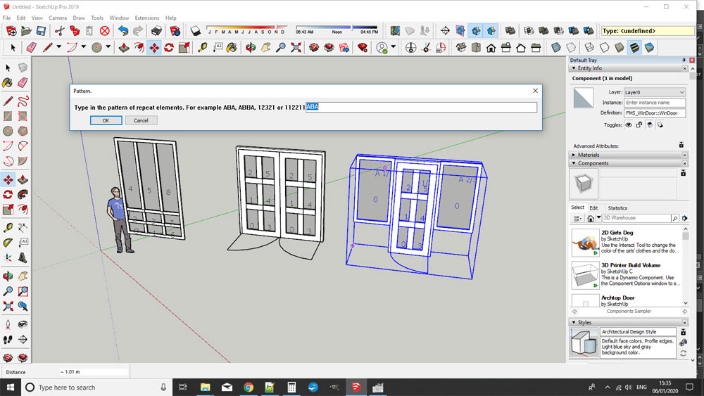Open the Extensions menu
This screenshot has width=704, height=396.
click(x=147, y=18)
